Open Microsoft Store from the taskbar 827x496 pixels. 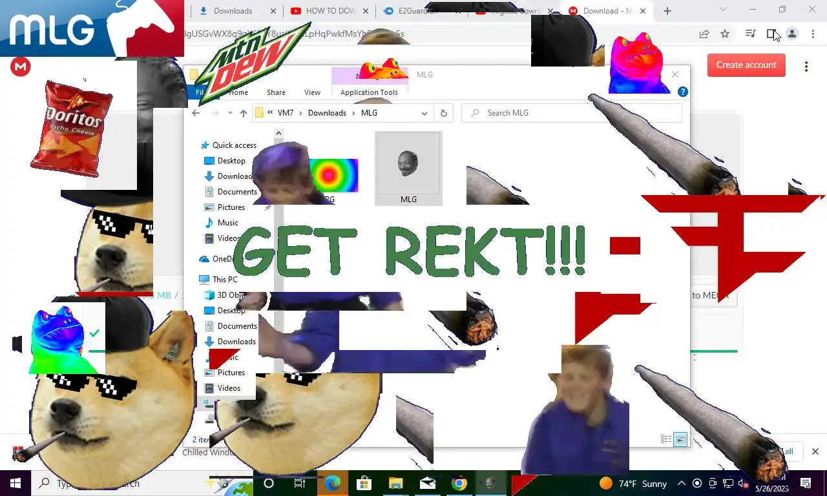click(x=364, y=483)
